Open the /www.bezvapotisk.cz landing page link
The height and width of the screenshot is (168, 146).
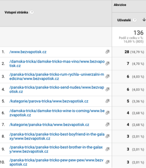(x=28, y=52)
